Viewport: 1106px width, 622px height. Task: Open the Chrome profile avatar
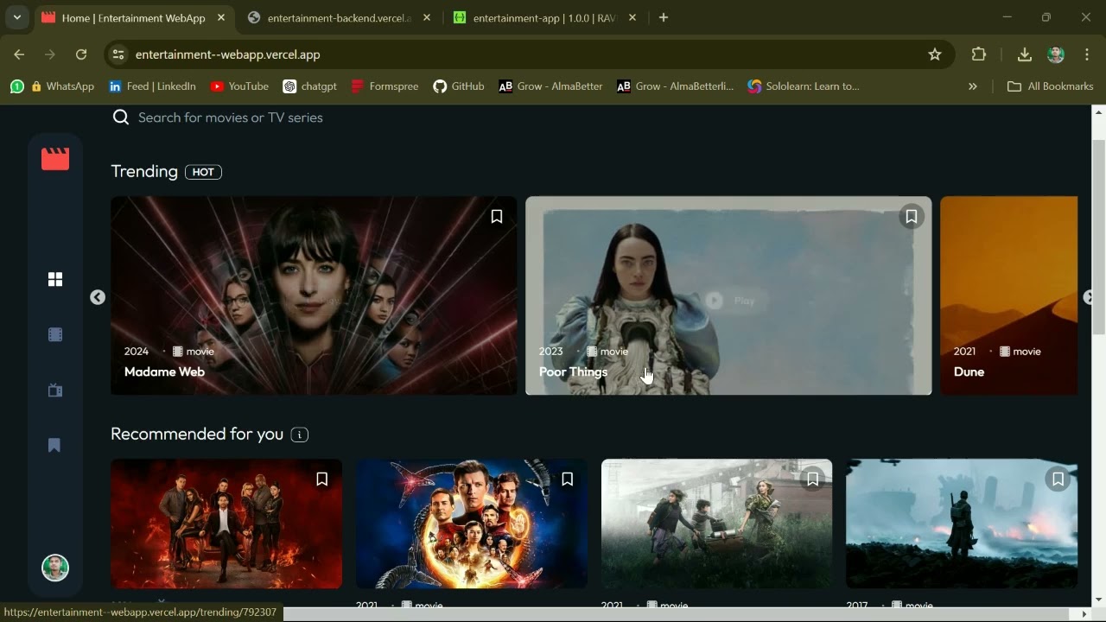click(x=1056, y=54)
